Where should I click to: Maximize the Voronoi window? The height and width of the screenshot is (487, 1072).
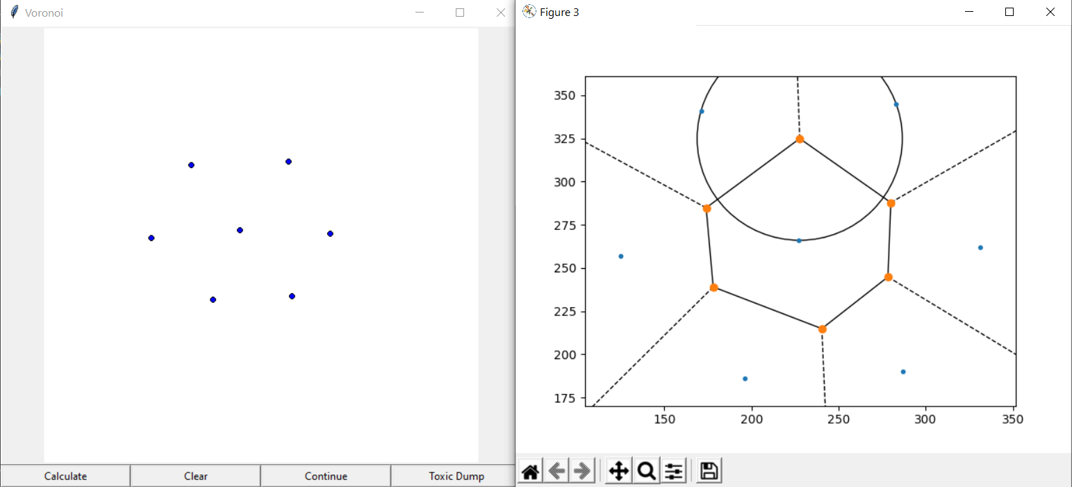[459, 12]
